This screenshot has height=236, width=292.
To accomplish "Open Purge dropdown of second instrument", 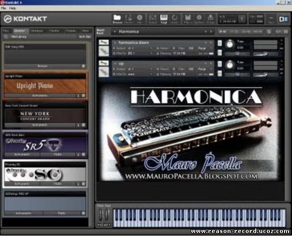I will (211, 69).
